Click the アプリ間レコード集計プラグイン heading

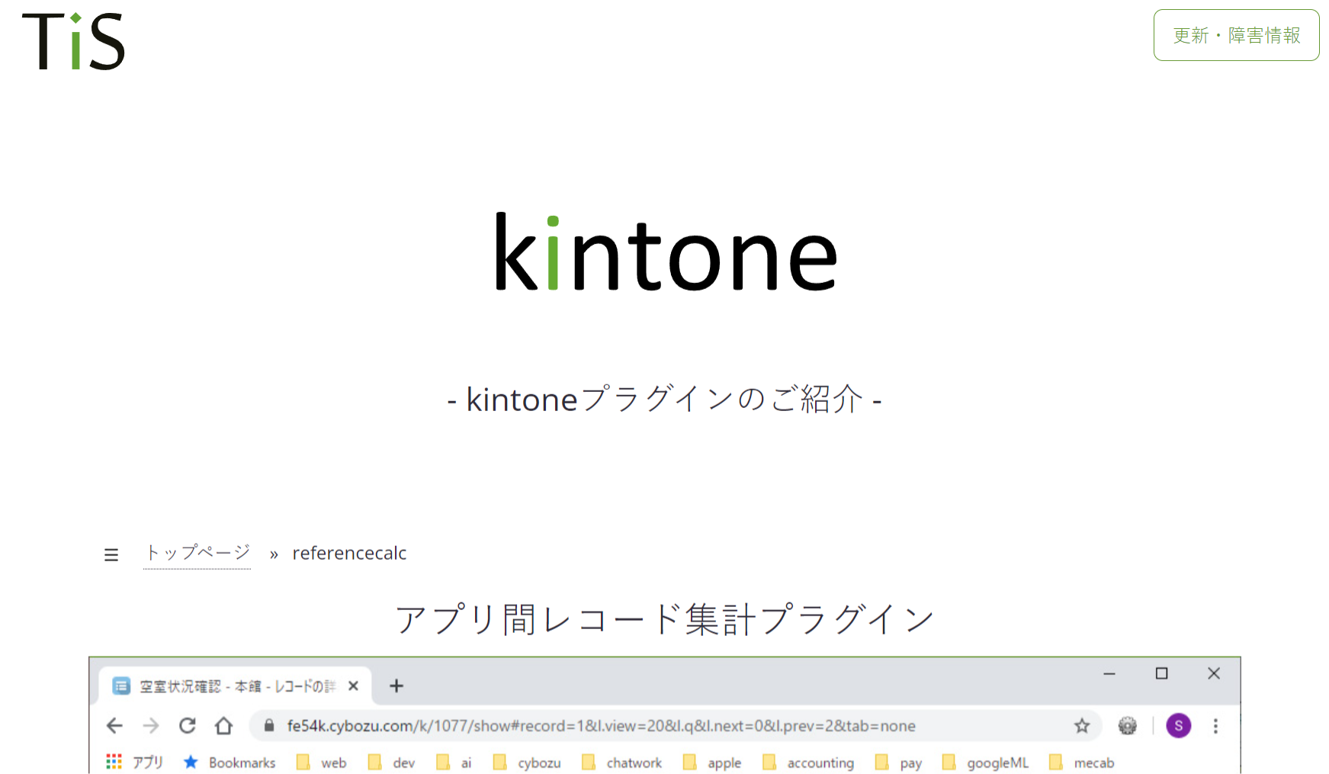[x=665, y=618]
